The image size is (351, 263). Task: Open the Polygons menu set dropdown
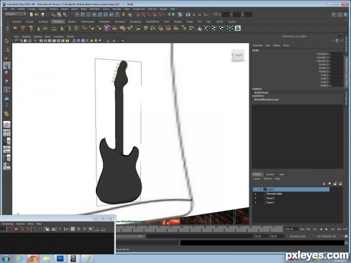point(15,14)
